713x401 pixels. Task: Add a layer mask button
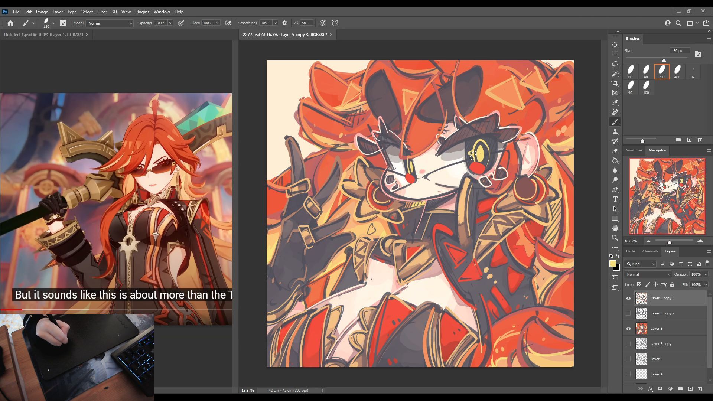pos(660,389)
